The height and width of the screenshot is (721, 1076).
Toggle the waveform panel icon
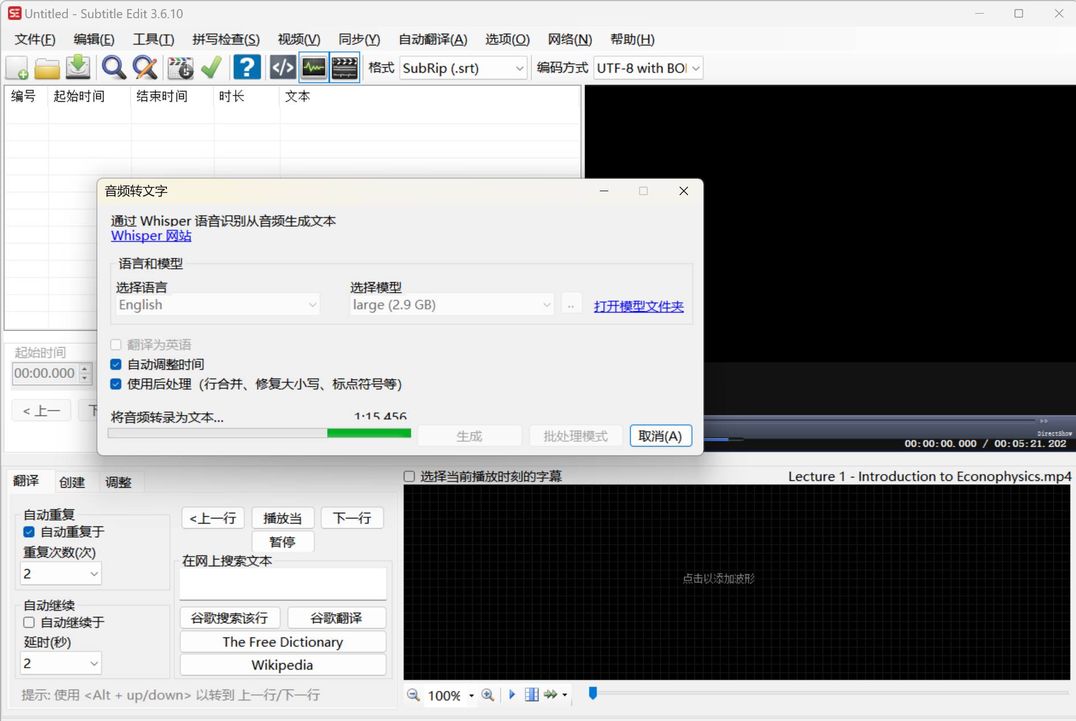coord(314,67)
